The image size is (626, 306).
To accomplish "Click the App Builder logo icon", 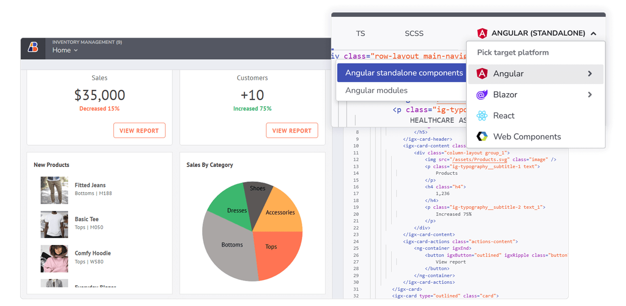I will point(33,47).
